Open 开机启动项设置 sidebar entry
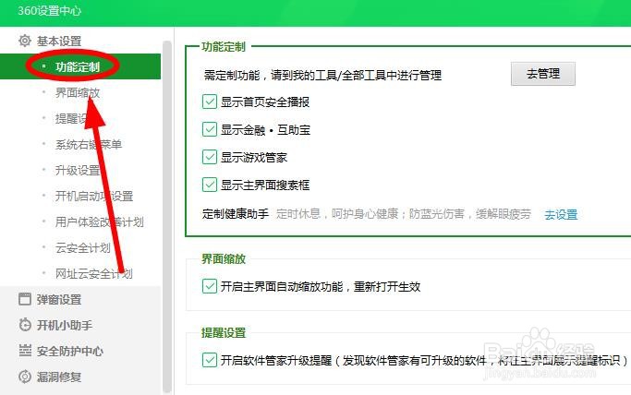 (x=93, y=196)
